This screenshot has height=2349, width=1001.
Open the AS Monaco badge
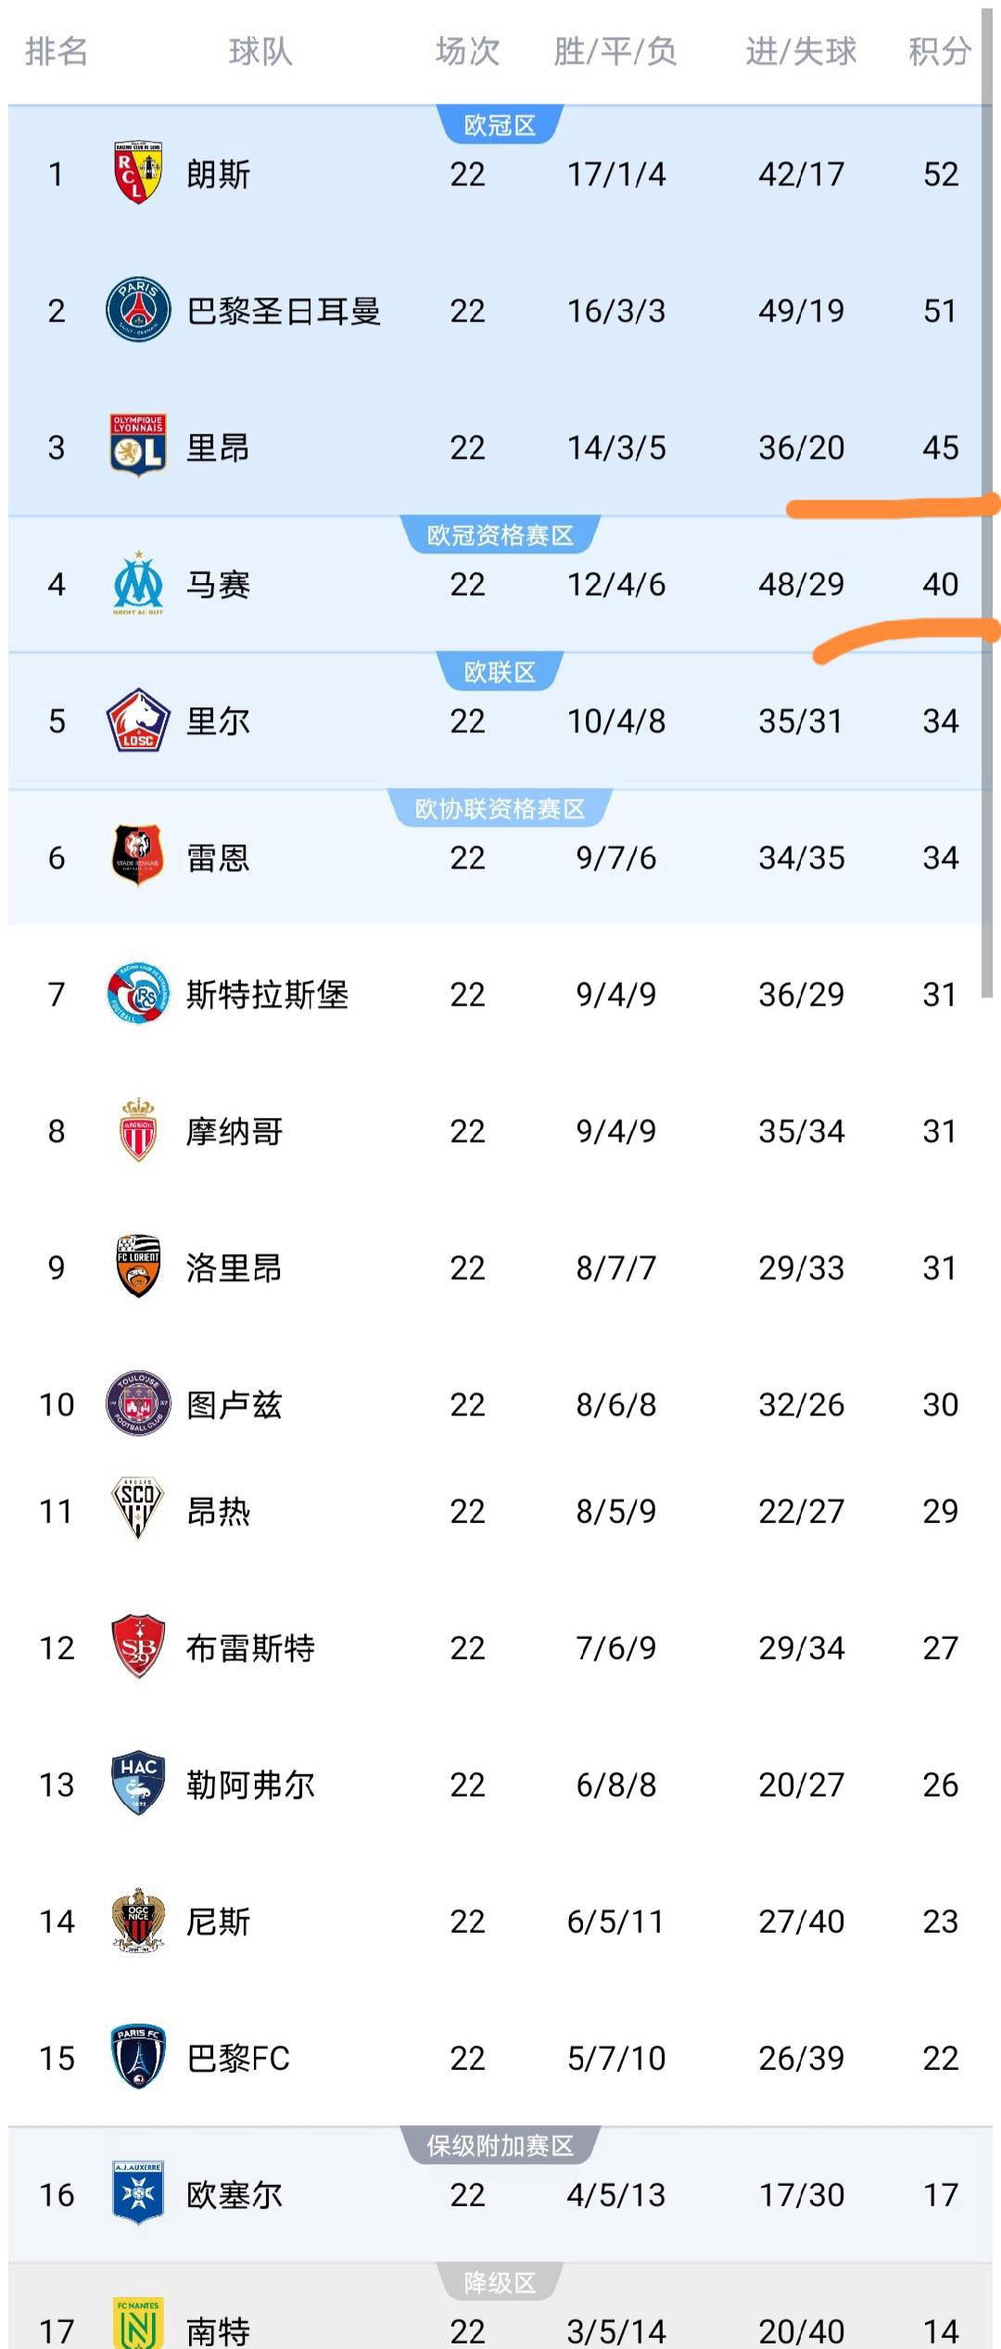138,1130
